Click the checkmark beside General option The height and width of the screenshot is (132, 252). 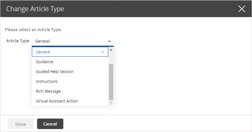pos(102,52)
